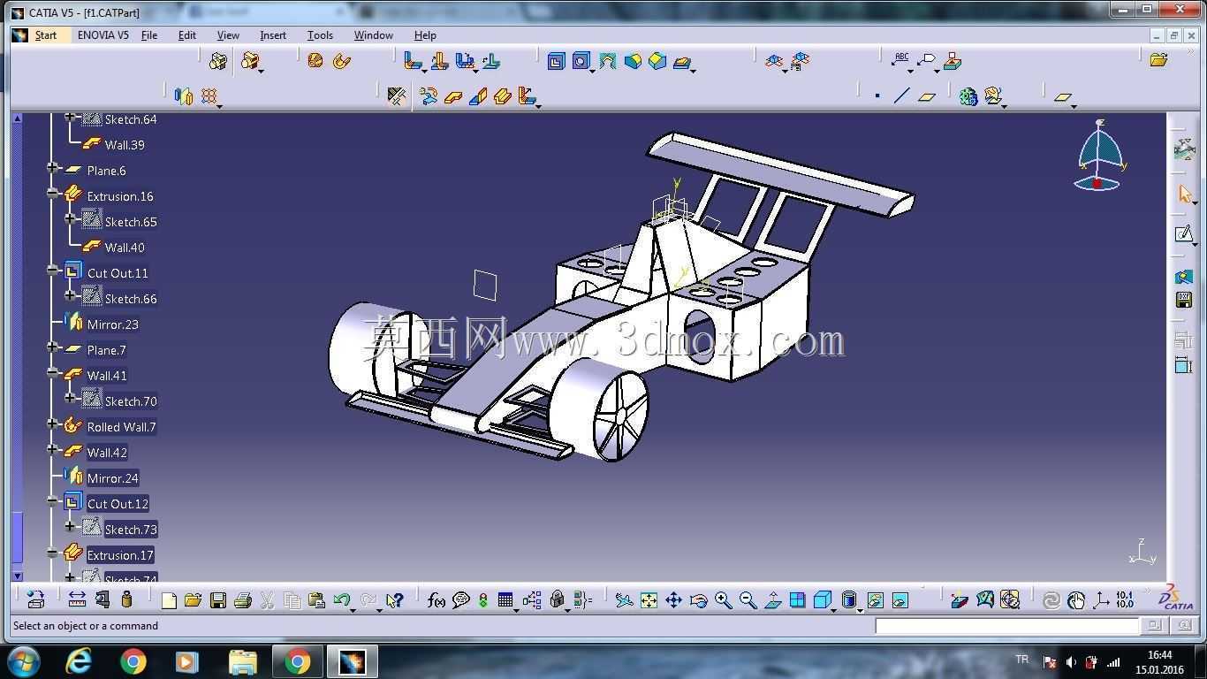Open Internet Explorer from taskbar
Viewport: 1207px width, 679px height.
(x=80, y=661)
